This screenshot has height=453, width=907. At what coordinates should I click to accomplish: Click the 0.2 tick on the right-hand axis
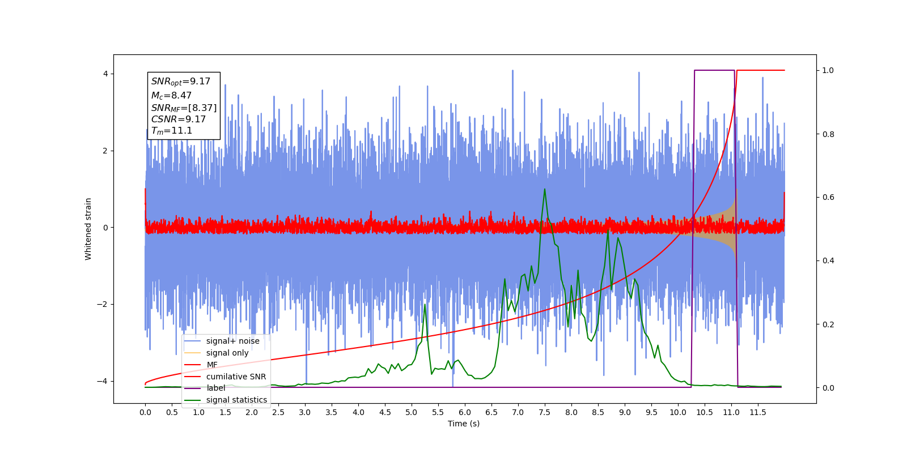click(x=828, y=324)
